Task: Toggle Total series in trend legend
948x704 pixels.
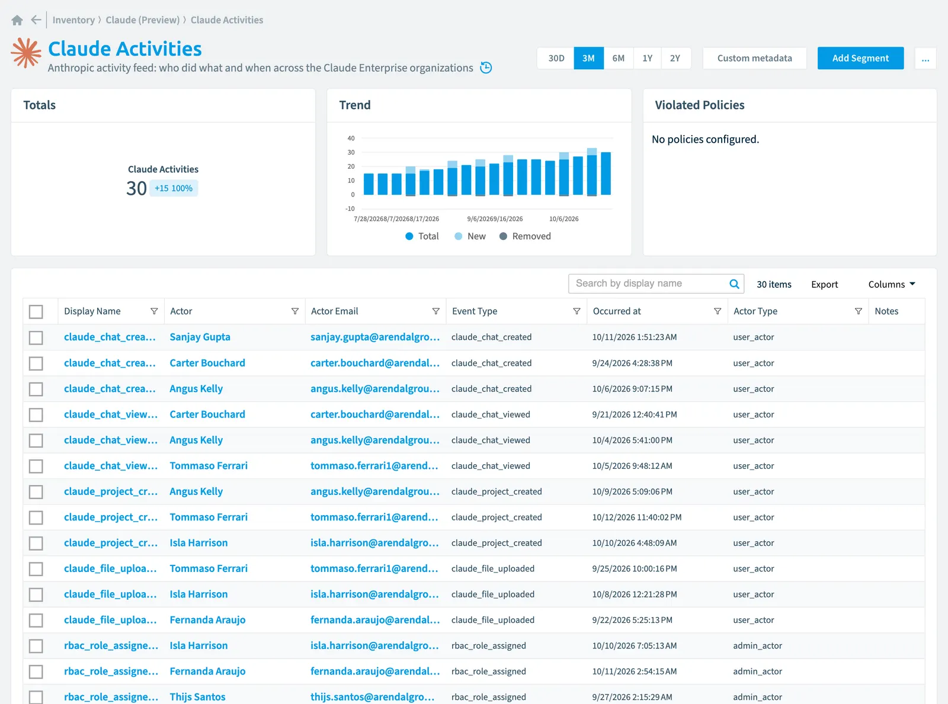Action: click(422, 236)
